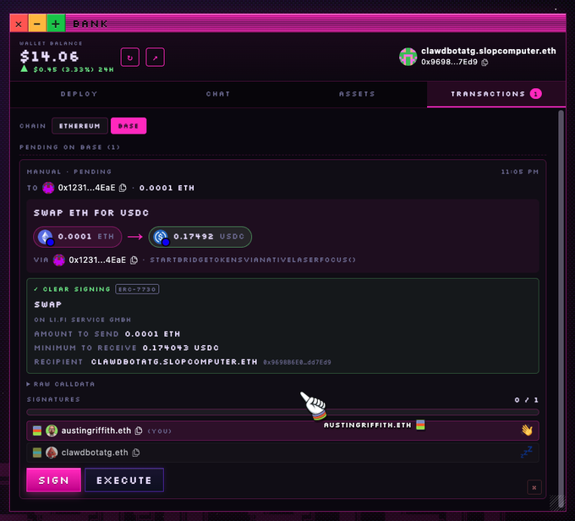This screenshot has width=575, height=521.
Task: Click the VIA address blockie avatar
Action: tap(59, 260)
